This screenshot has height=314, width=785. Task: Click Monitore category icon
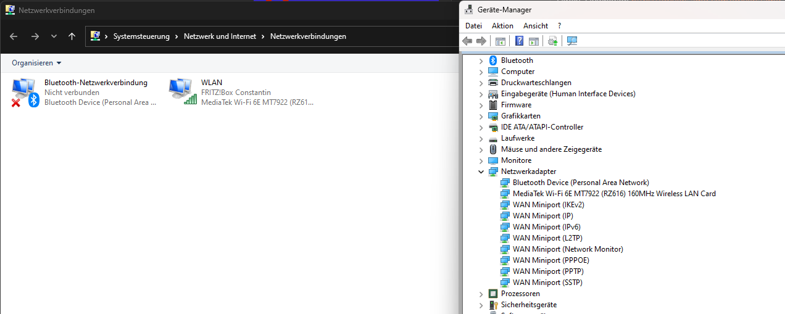point(493,160)
